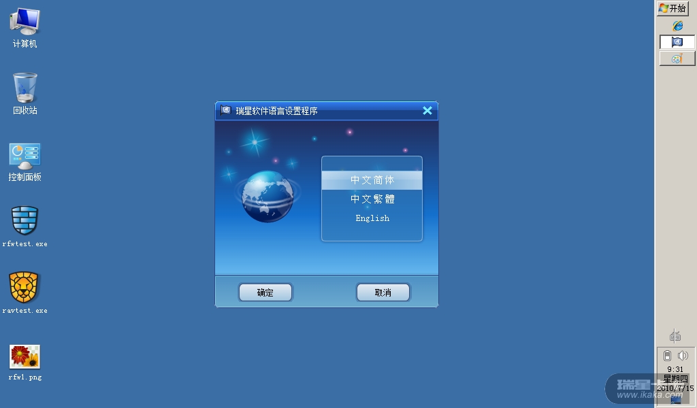697x408 pixels.
Task: Open the volume speaker tray icon
Action: coord(683,356)
